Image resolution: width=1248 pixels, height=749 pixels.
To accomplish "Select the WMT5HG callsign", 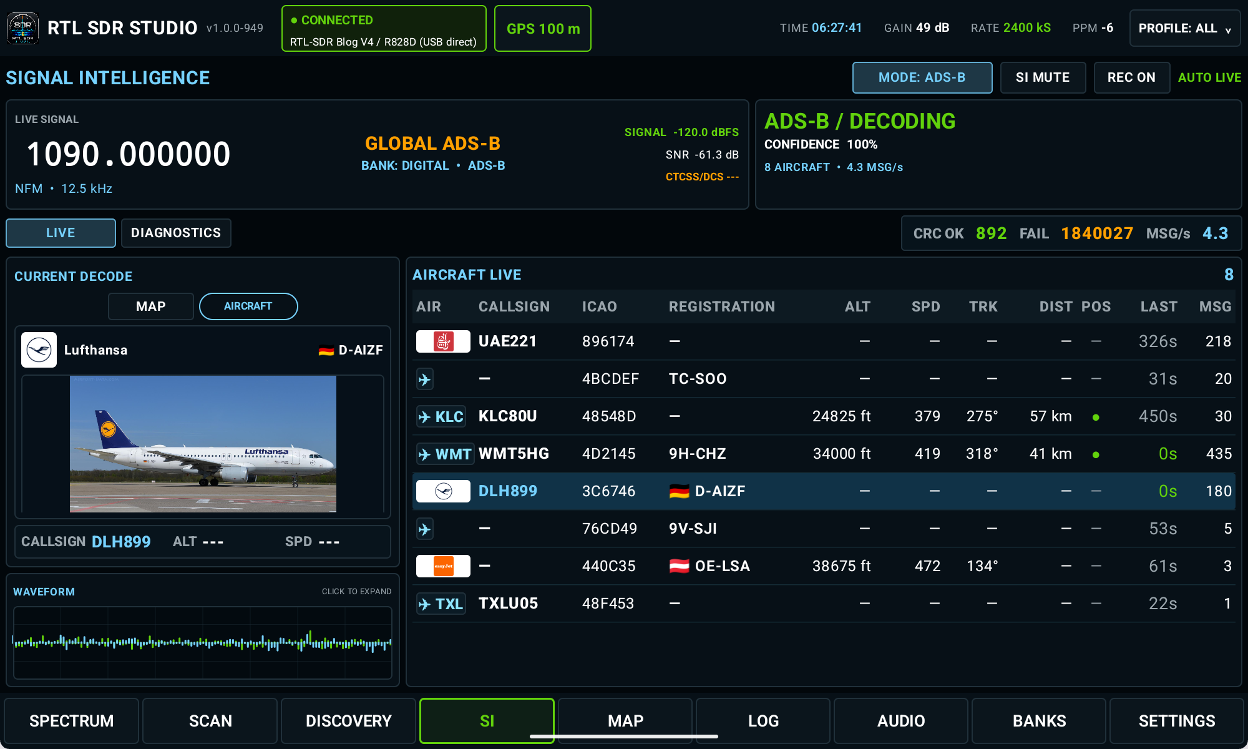I will tap(514, 454).
